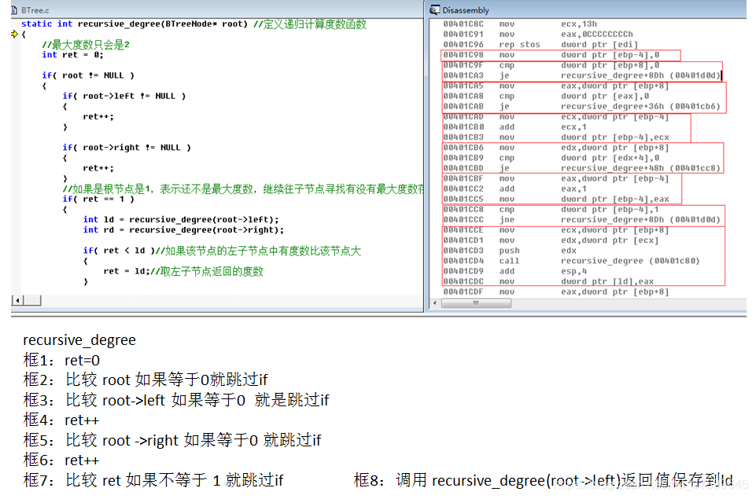Click the cmp instruction at 00401CC8
Viewport: 756px width, 499px height.
point(551,210)
